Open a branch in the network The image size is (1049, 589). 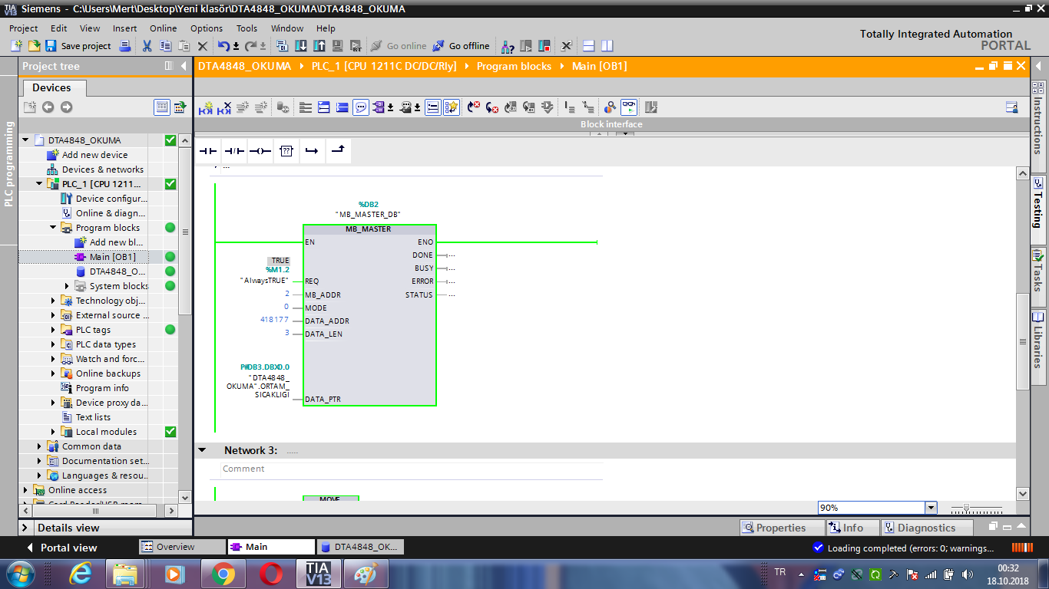tap(312, 151)
